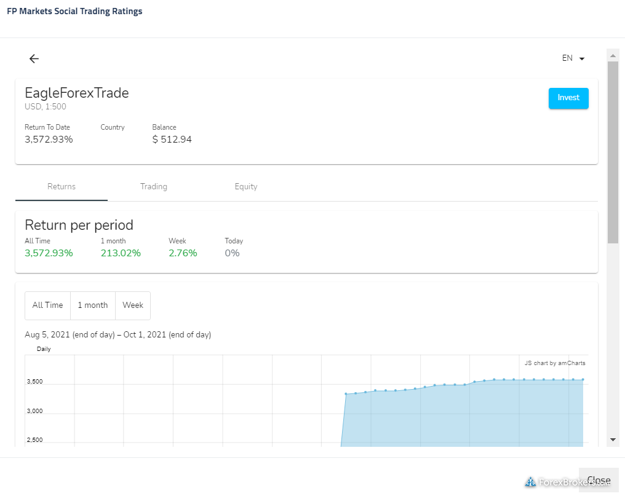Click the 3,000 axis label
The height and width of the screenshot is (496, 625).
coord(34,411)
